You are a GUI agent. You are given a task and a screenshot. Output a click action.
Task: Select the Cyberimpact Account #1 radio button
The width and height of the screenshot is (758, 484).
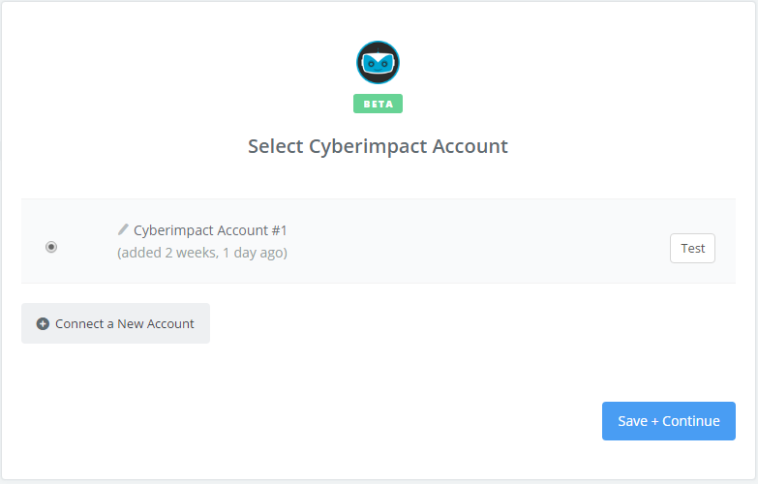pos(51,247)
